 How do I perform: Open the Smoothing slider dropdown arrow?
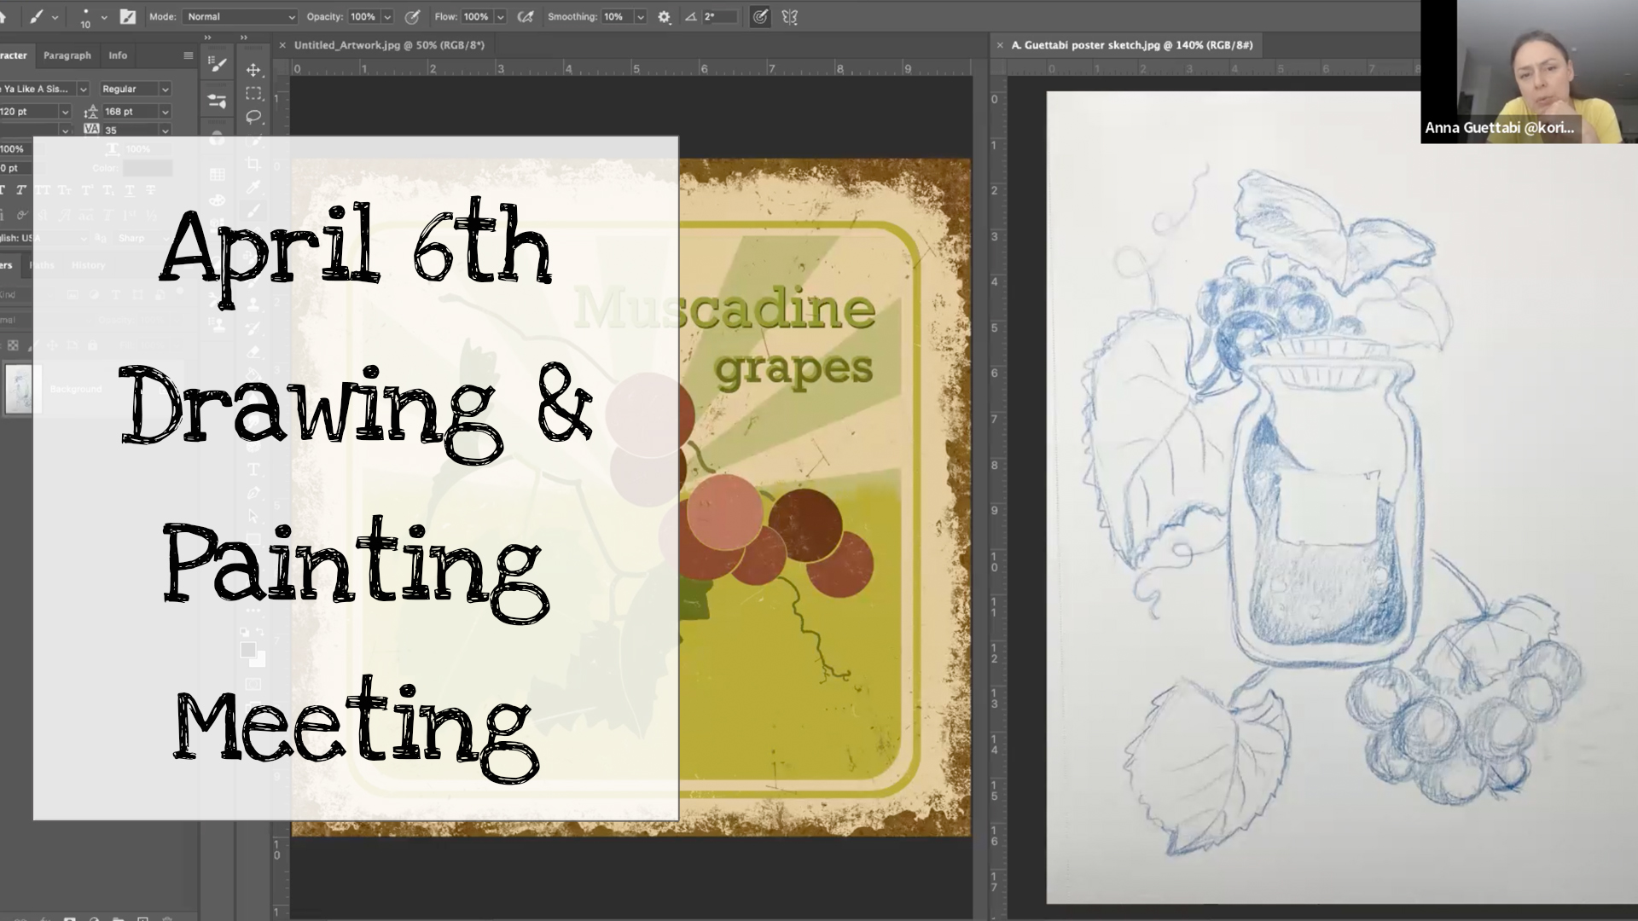[641, 16]
